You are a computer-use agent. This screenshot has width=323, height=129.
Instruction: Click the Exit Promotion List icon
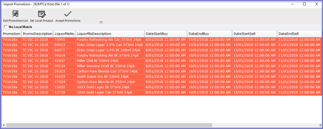click(15, 14)
